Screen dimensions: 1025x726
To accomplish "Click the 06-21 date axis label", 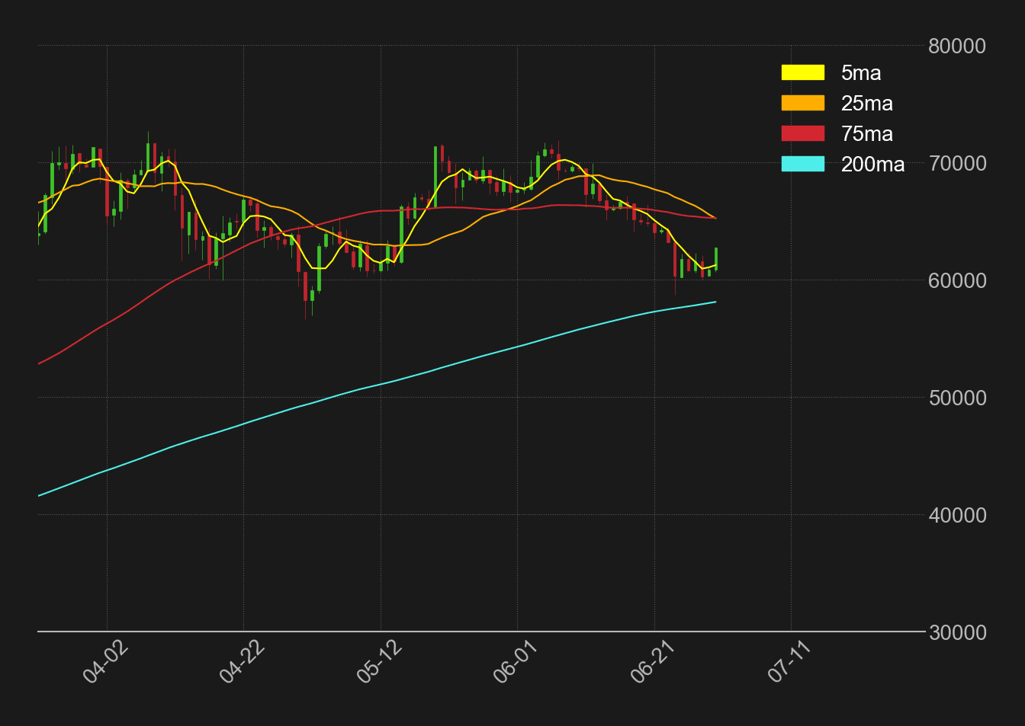I will 653,662.
